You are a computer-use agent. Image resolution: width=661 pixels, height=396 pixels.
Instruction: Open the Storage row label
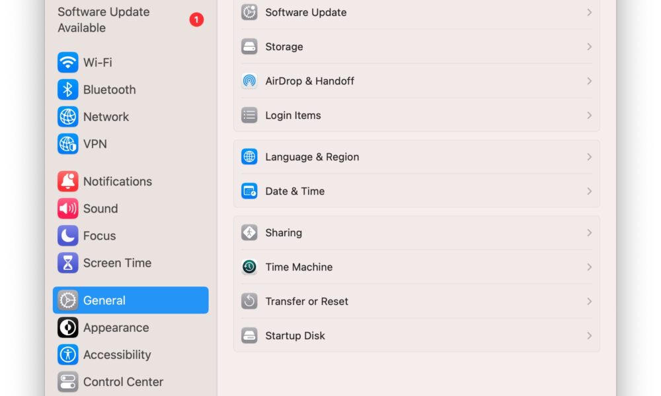pyautogui.click(x=284, y=47)
